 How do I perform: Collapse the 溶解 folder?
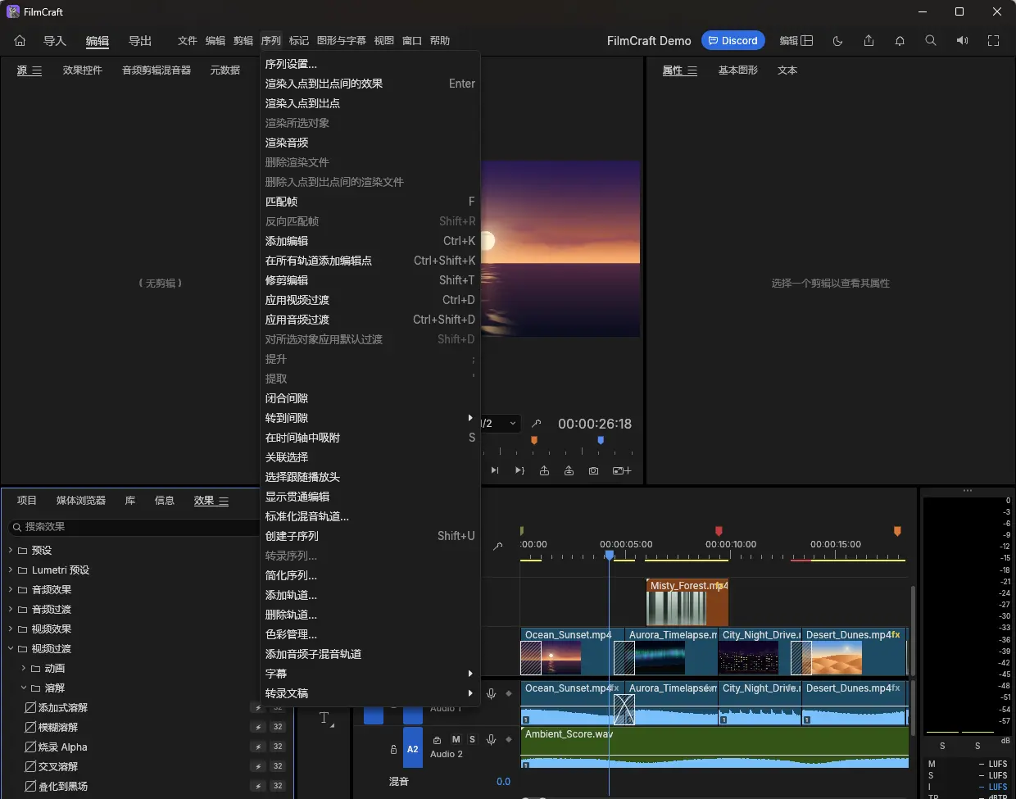pos(24,688)
